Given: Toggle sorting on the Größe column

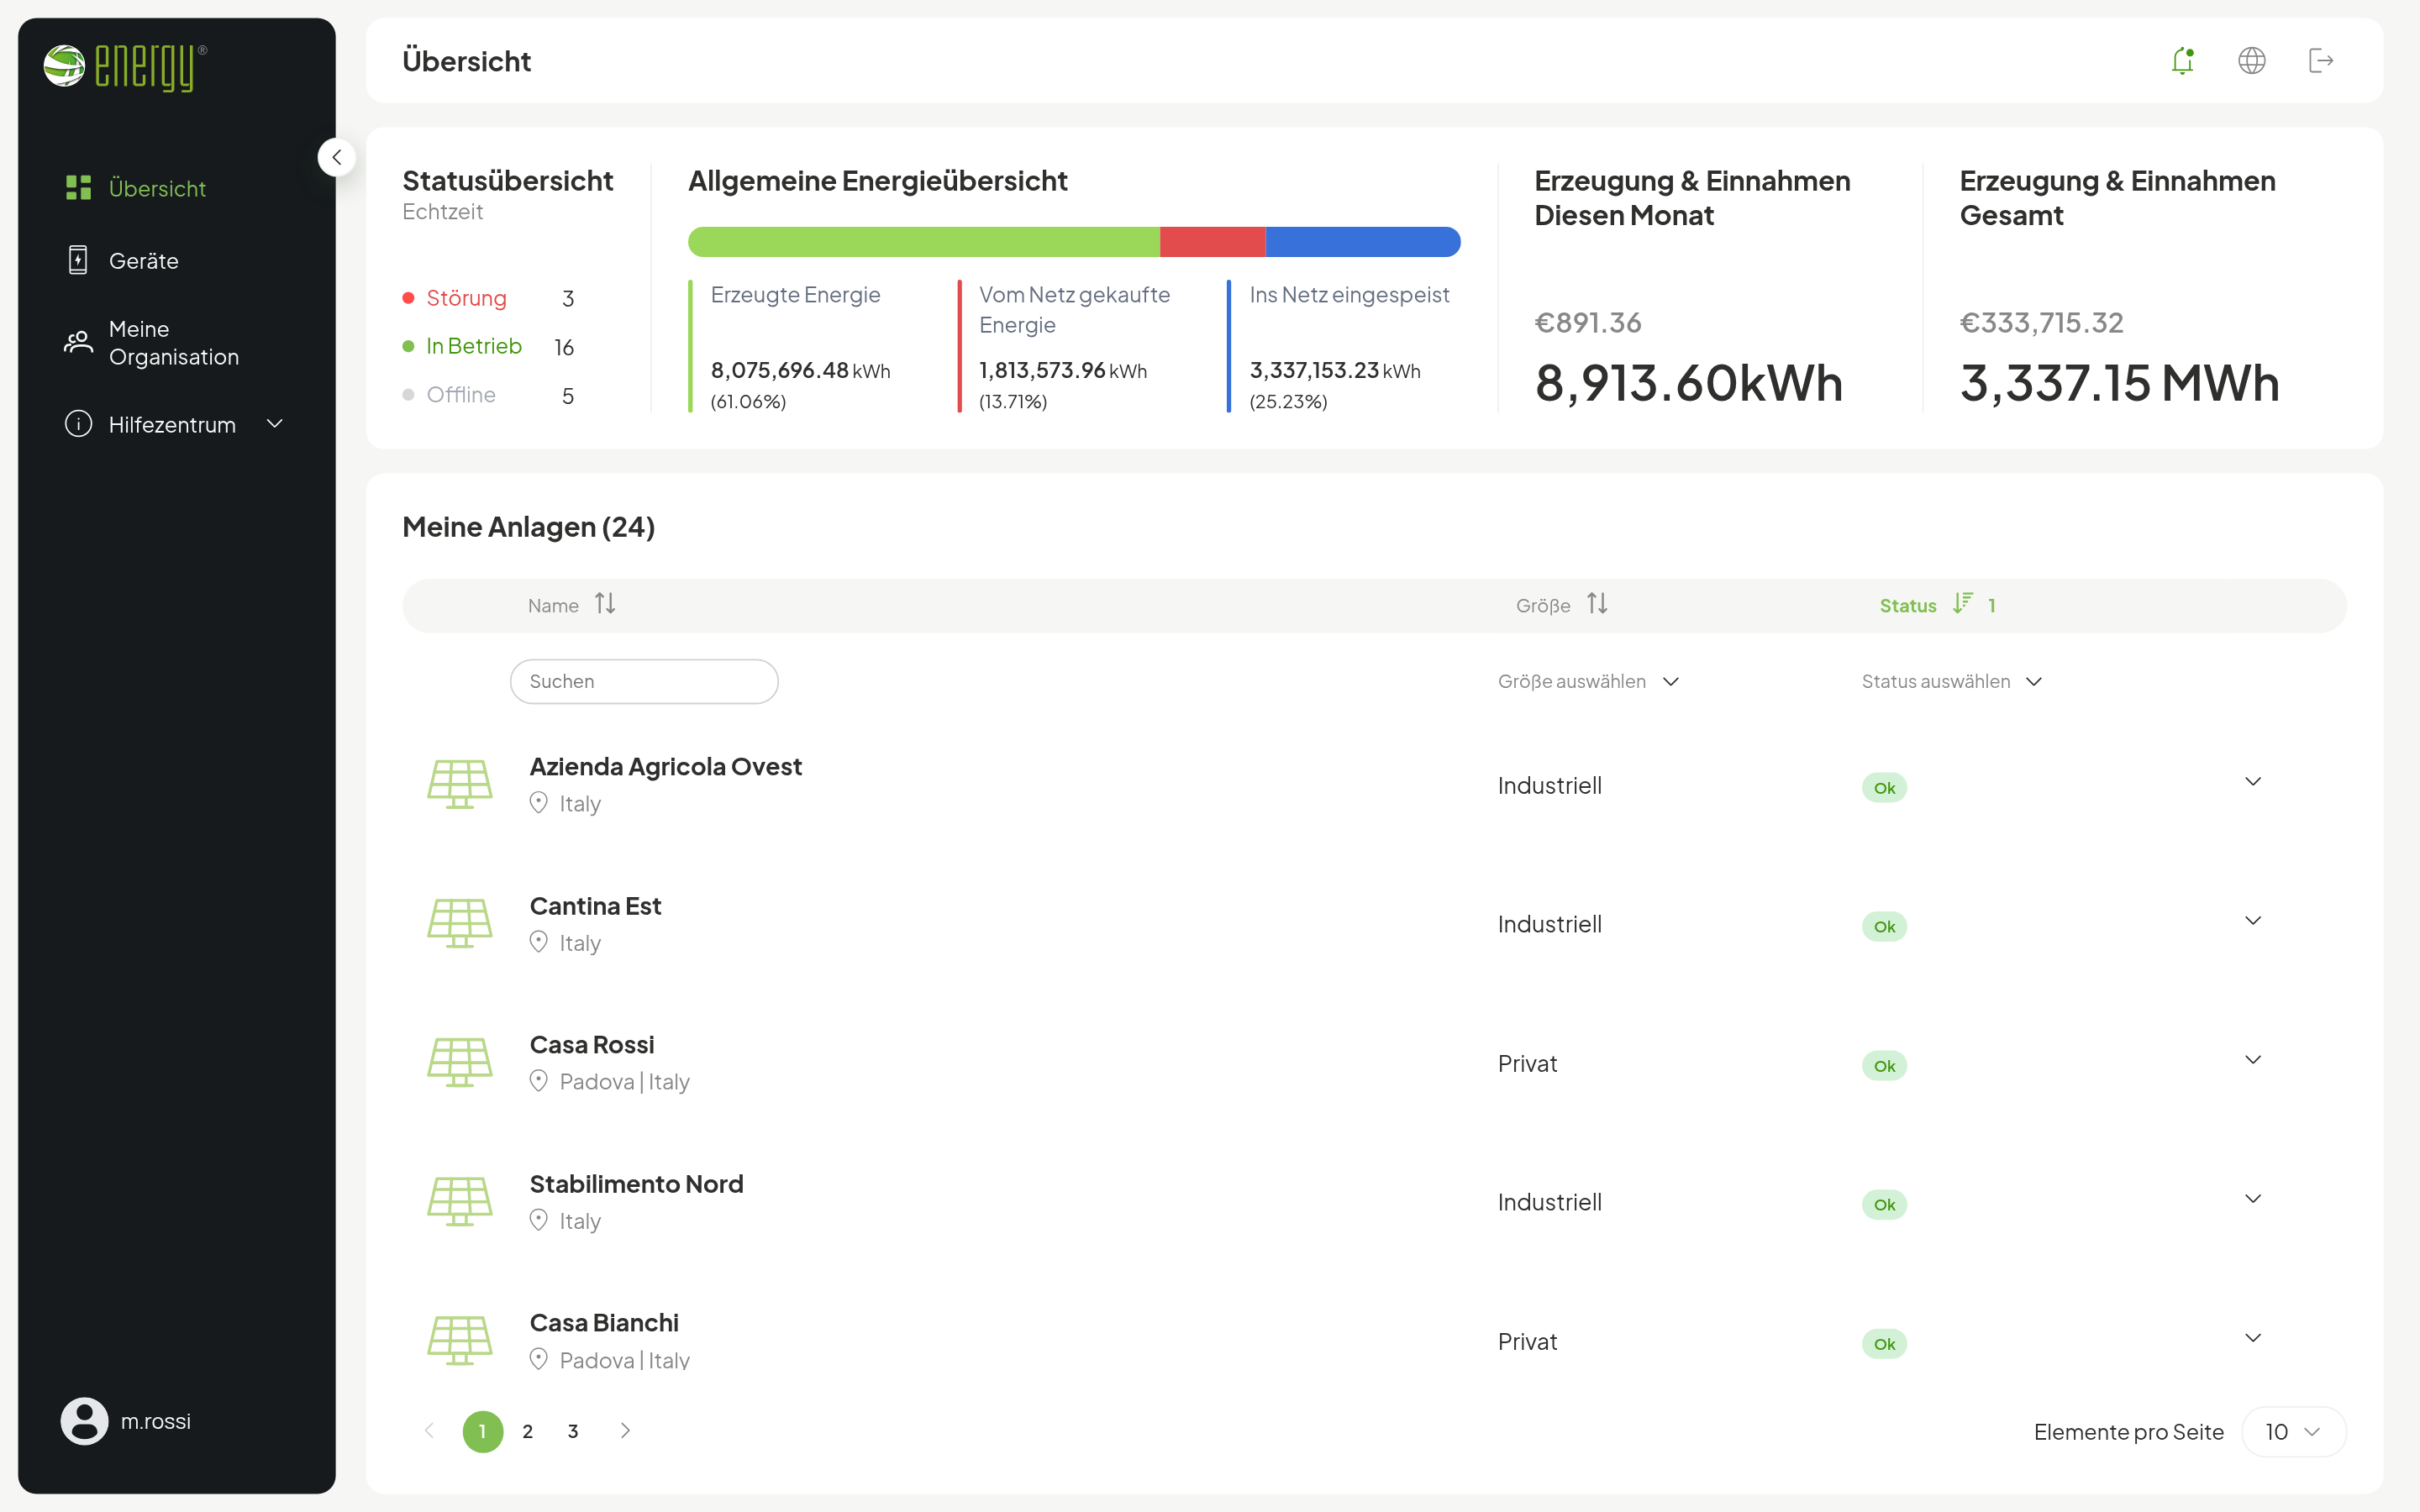Looking at the screenshot, I should coord(1597,604).
